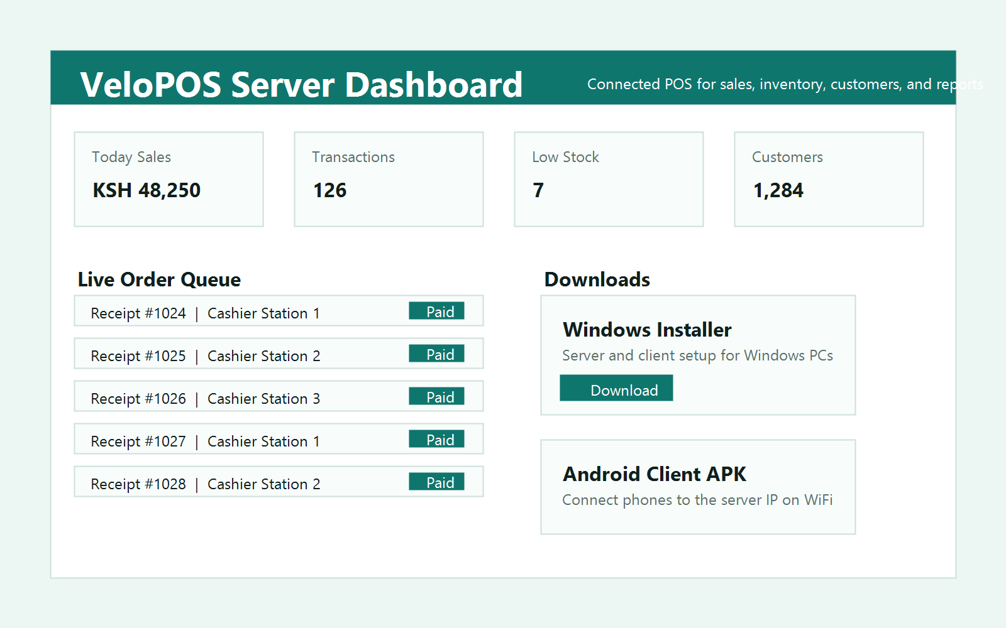The width and height of the screenshot is (1006, 628).
Task: Click the header tagline 'Connected POS for sales'
Action: 785,84
